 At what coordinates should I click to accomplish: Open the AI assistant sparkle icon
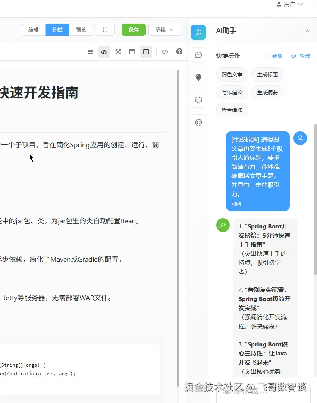(198, 32)
